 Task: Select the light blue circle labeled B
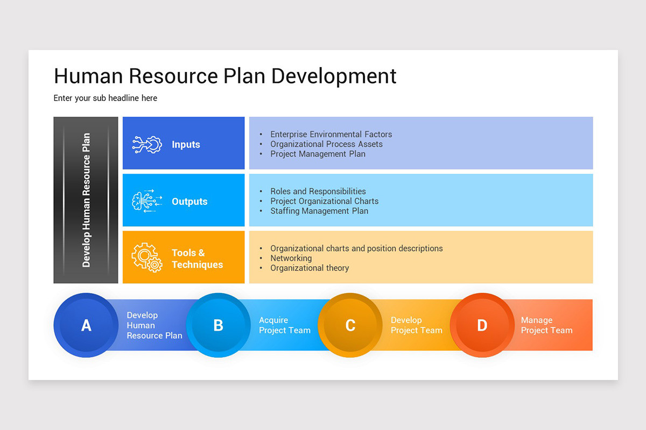(218, 325)
